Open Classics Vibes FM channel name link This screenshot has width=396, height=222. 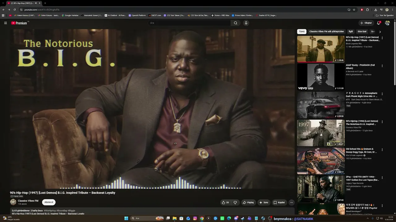(28, 201)
